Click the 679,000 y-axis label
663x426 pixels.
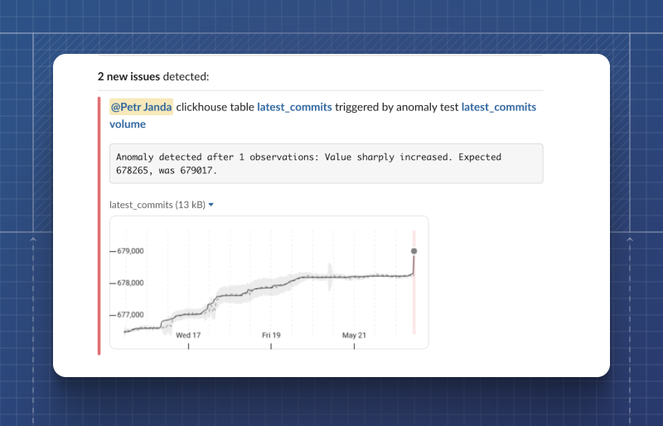click(x=130, y=251)
